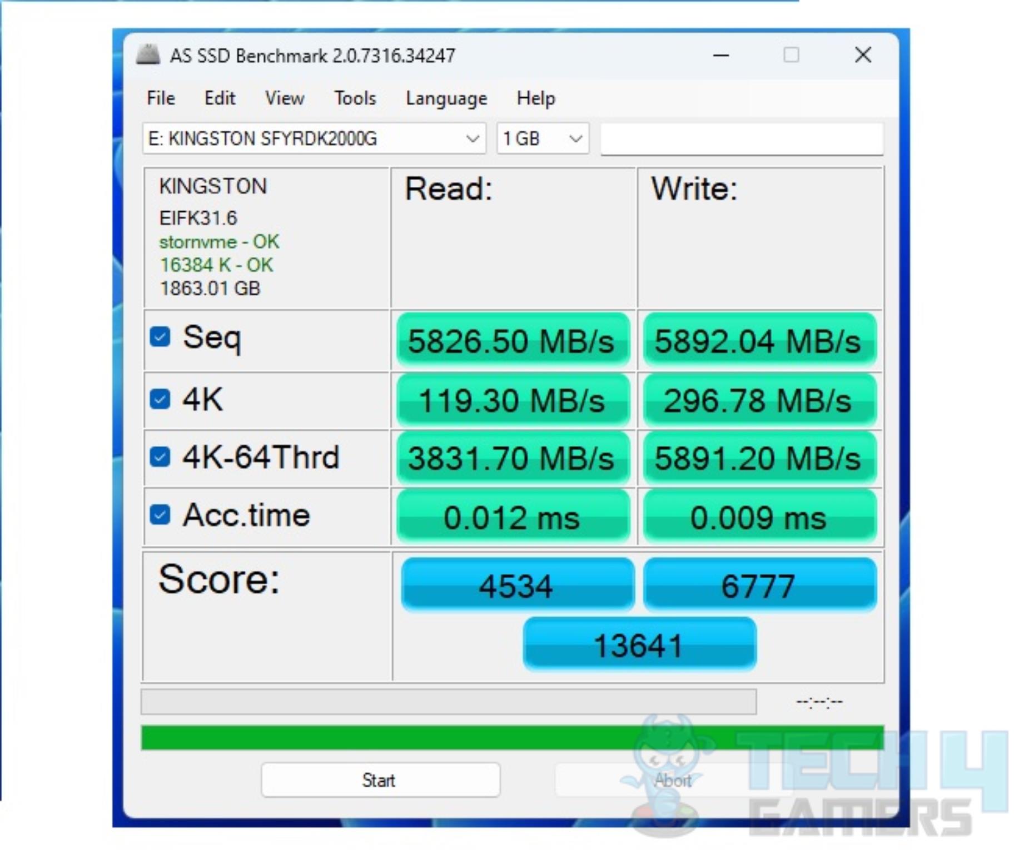Click the 4K read result 119.30 MB/s
1024x854 pixels.
[x=513, y=400]
